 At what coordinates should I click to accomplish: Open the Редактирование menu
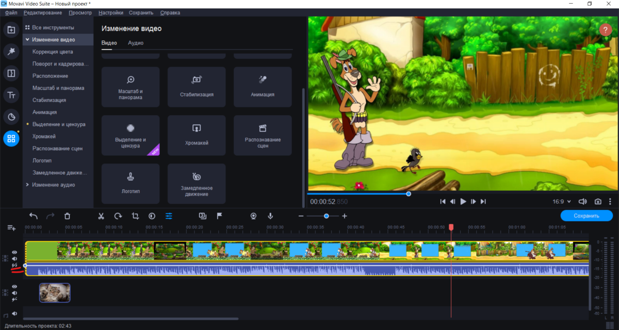[x=43, y=12]
